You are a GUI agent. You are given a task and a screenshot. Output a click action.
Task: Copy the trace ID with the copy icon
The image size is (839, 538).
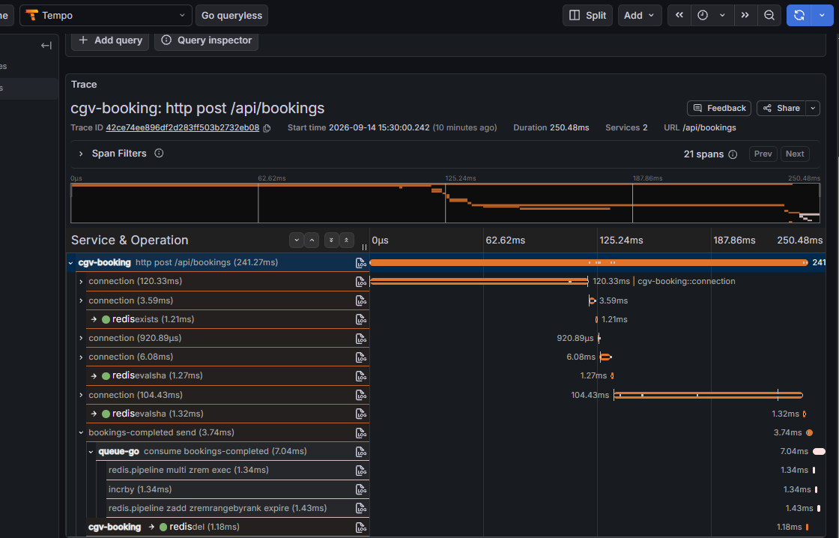click(x=267, y=128)
